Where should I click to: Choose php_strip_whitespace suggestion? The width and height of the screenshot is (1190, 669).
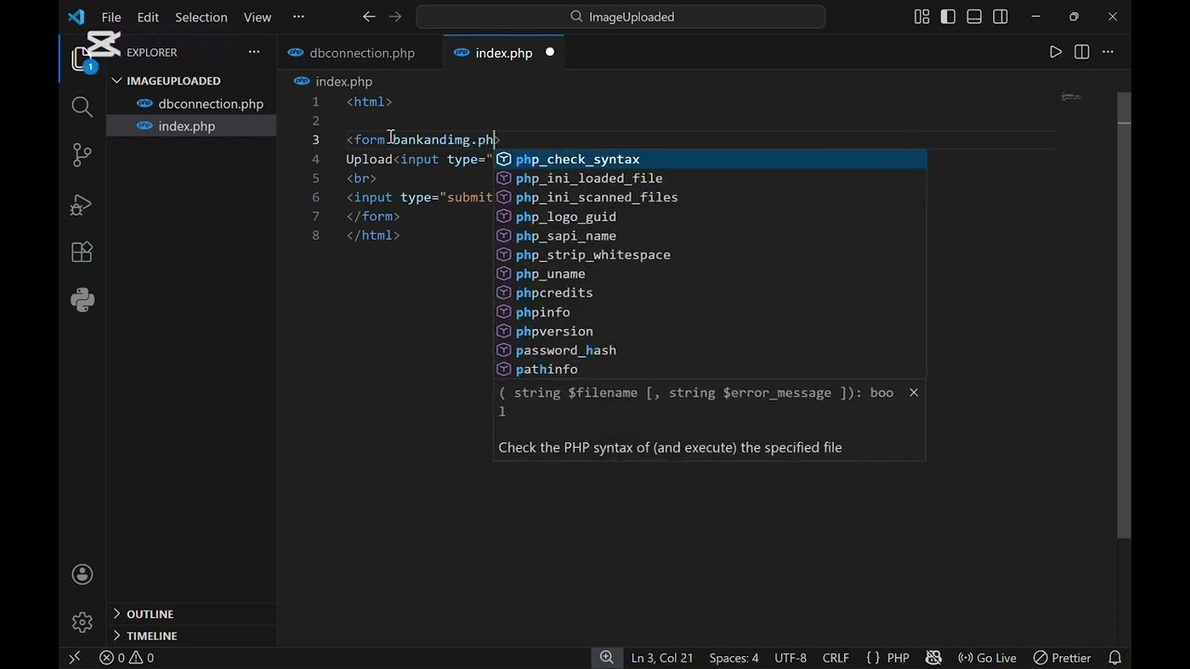710,255
